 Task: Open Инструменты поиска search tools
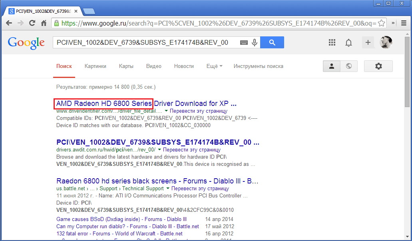(x=258, y=66)
